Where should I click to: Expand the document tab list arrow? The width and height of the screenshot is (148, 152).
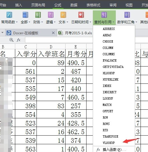pos(2,33)
